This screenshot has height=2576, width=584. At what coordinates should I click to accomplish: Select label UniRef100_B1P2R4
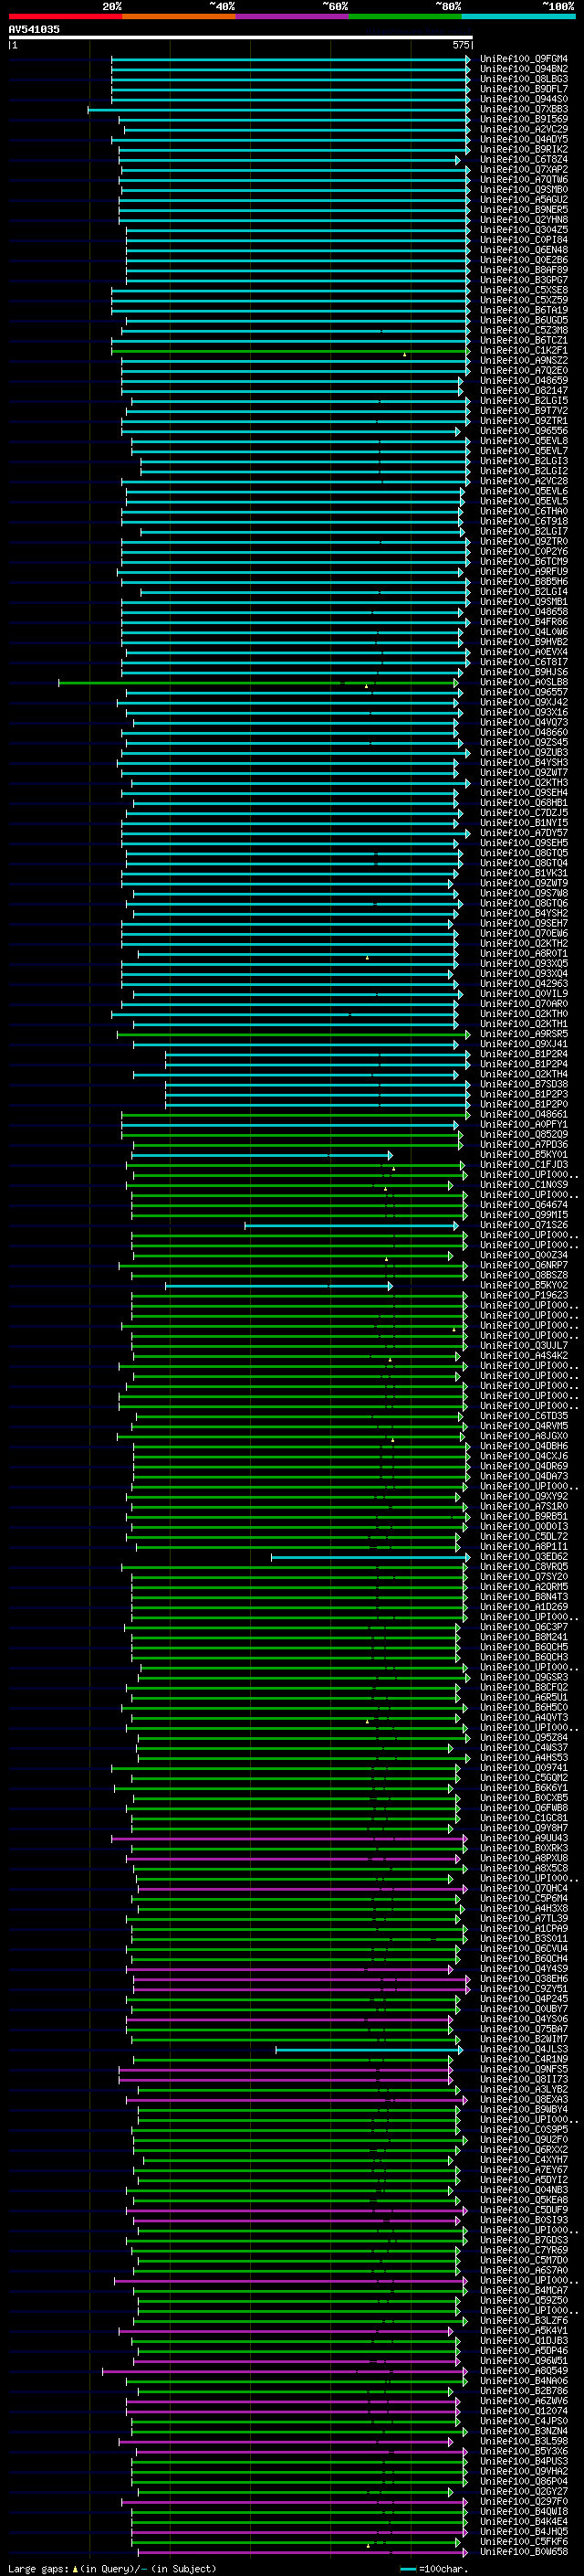pos(524,1054)
